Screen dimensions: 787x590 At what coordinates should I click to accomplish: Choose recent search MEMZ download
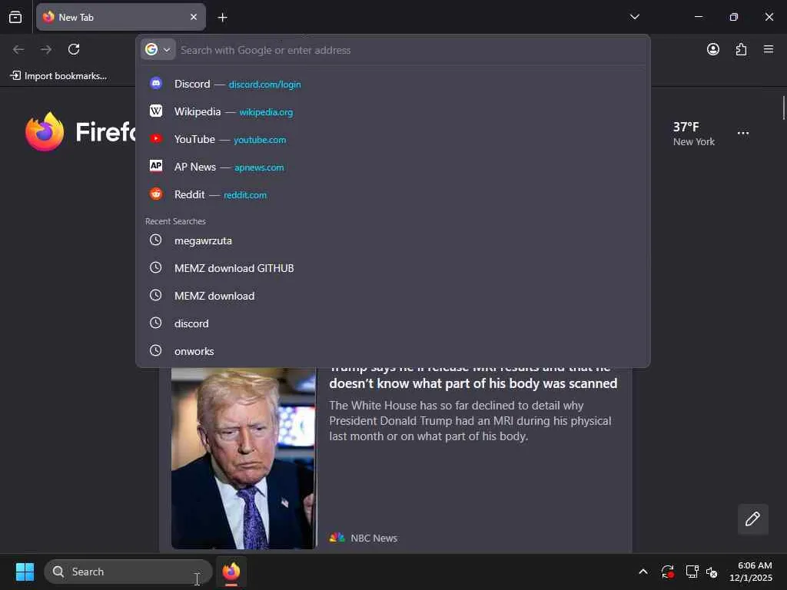click(x=393, y=296)
